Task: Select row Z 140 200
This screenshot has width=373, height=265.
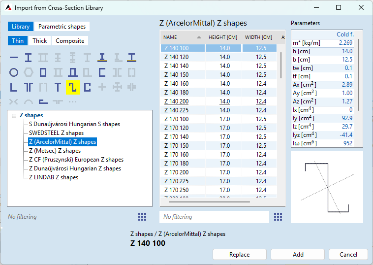Action: pyautogui.click(x=219, y=101)
